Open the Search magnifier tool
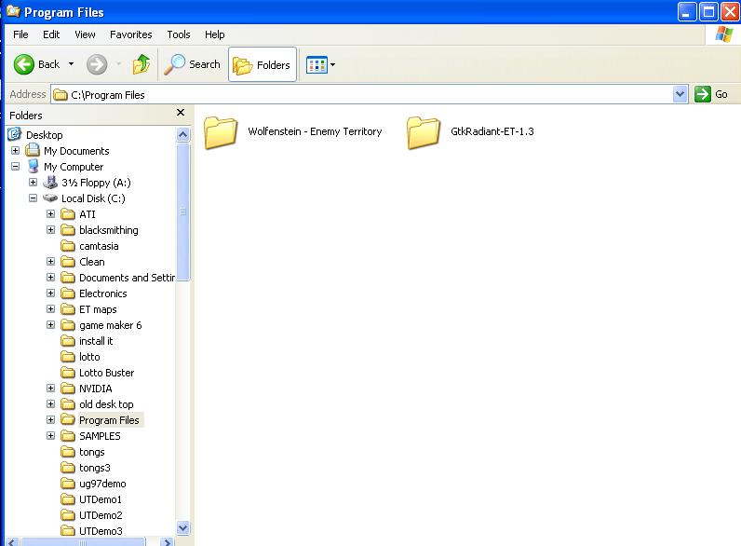The image size is (741, 546). [175, 64]
